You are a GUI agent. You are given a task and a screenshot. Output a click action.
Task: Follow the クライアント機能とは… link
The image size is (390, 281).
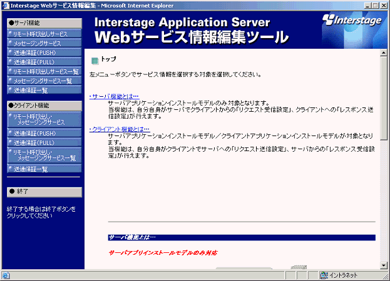point(120,129)
